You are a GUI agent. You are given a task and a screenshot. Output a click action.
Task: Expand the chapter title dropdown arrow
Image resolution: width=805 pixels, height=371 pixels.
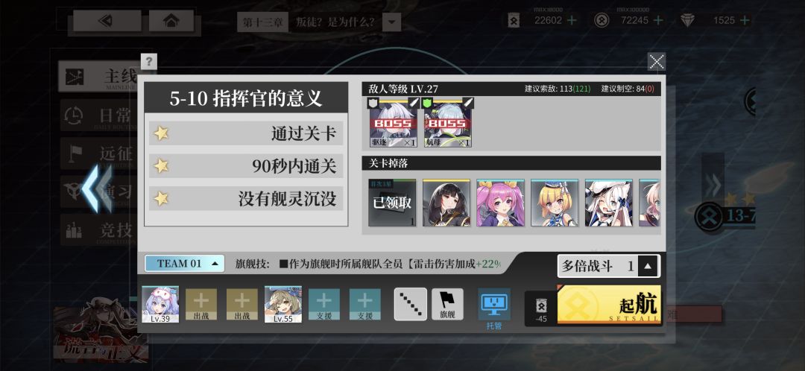(x=392, y=22)
